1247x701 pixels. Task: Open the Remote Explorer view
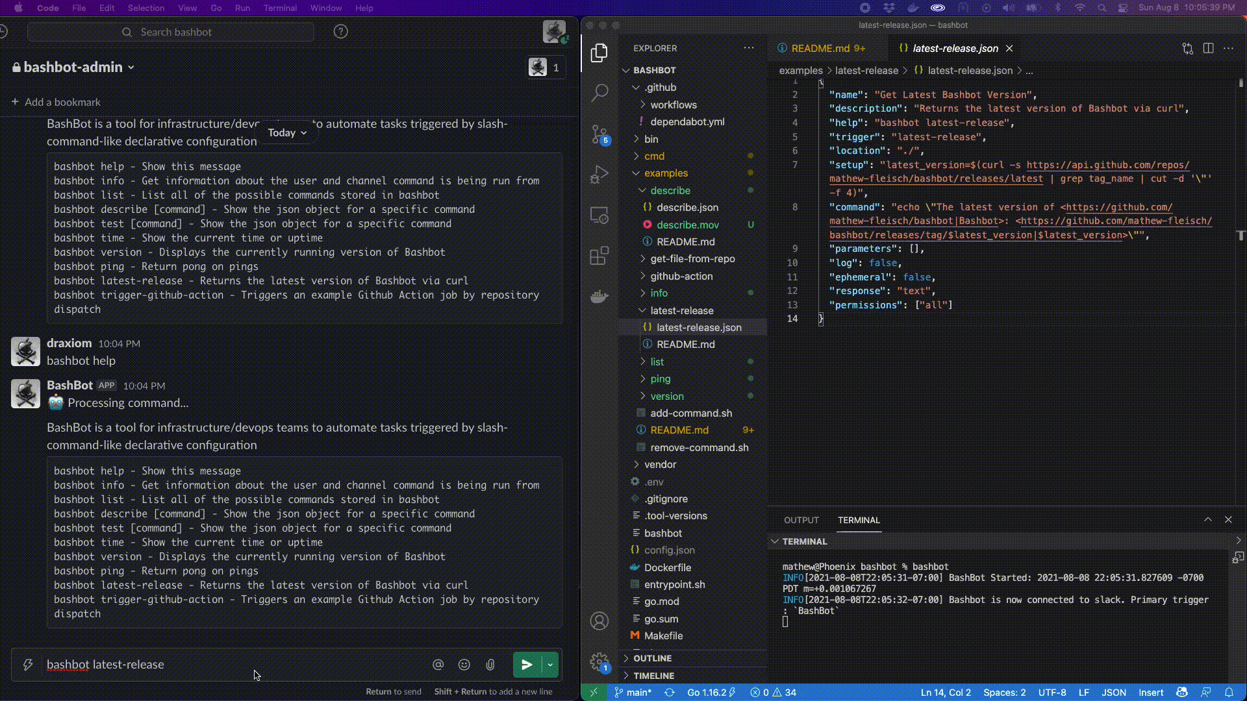[599, 215]
